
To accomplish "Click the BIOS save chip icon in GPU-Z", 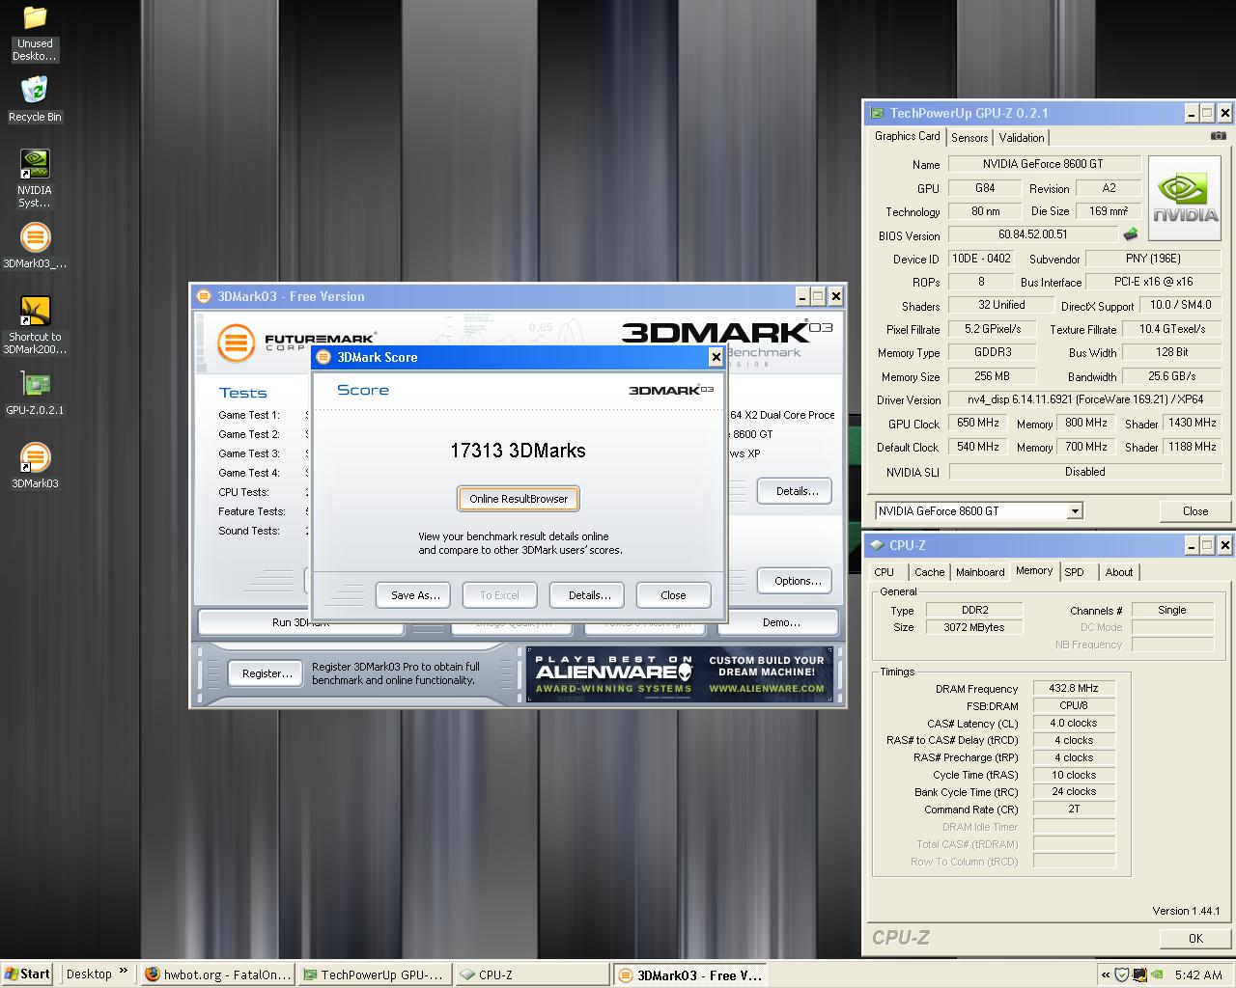I will point(1130,233).
